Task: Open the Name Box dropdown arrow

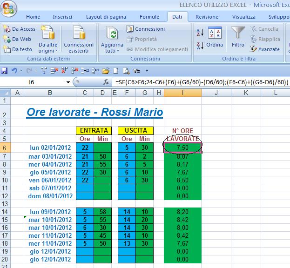Action: click(68, 82)
